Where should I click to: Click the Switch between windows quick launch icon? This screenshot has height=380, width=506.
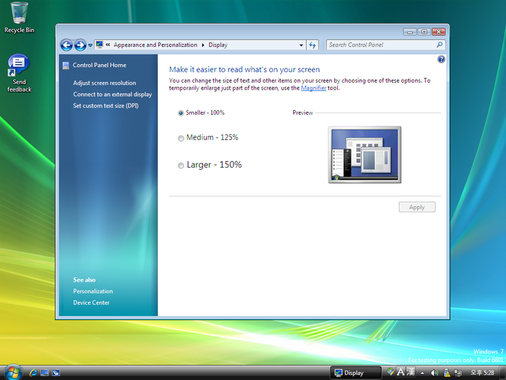tap(56, 373)
